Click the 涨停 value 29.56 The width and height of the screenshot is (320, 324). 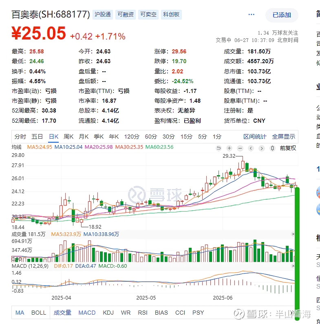(179, 51)
